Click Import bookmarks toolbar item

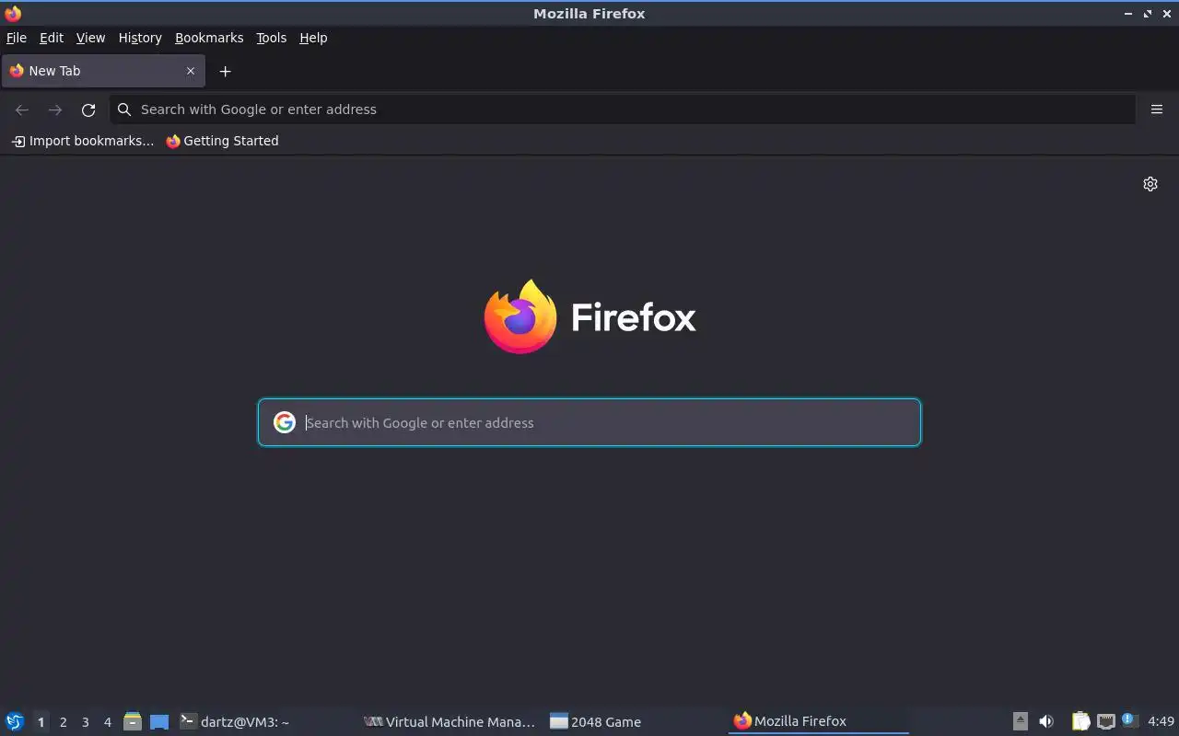[83, 141]
